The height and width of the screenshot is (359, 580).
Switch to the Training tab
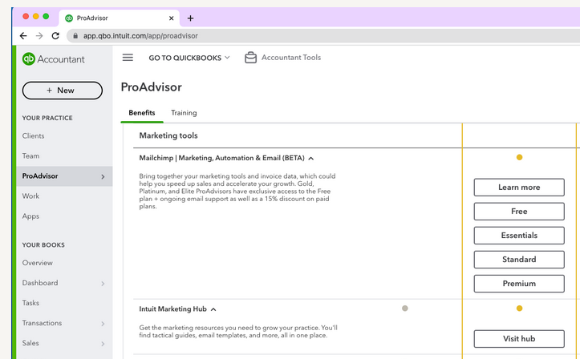click(184, 113)
